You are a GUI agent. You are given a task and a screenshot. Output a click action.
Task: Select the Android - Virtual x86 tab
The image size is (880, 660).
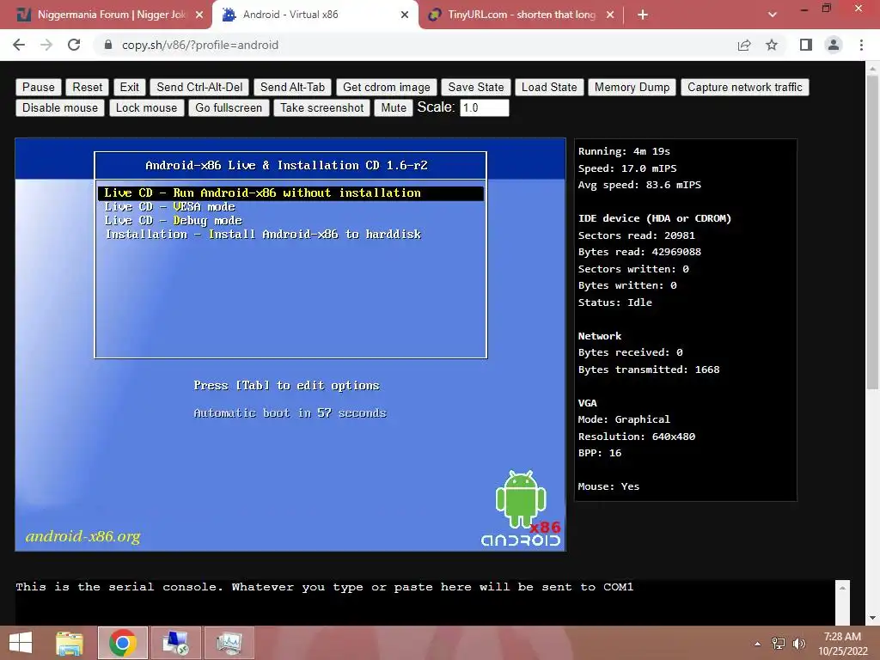tap(315, 15)
